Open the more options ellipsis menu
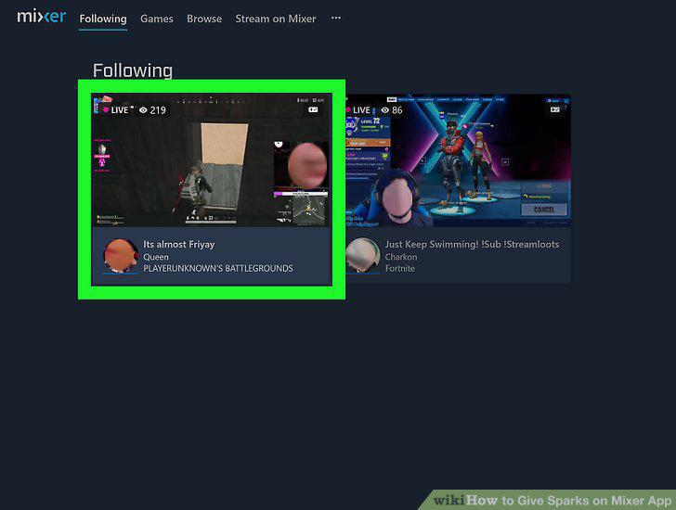This screenshot has width=676, height=510. [x=336, y=18]
